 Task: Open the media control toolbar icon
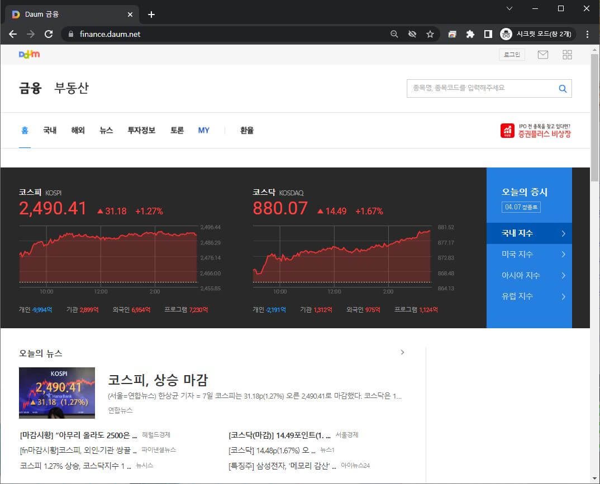click(453, 34)
